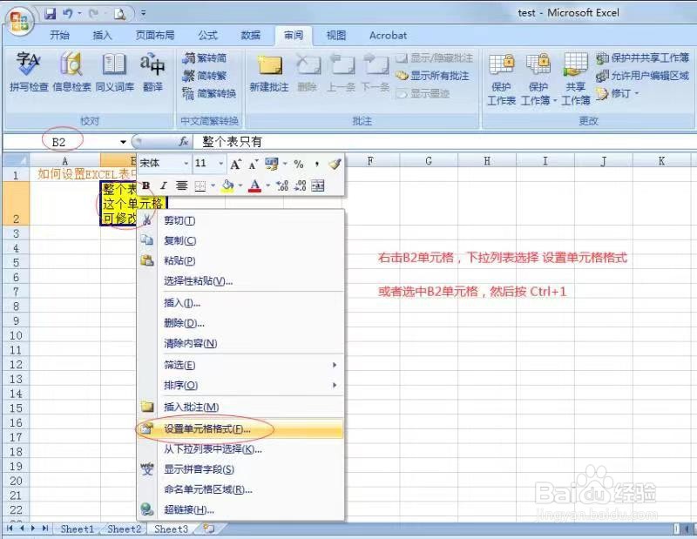Switch to Sheet2 tab
The image size is (697, 539).
coord(124,529)
